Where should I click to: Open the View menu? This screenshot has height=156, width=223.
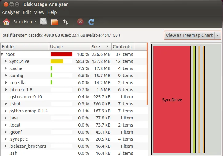[x=39, y=12]
